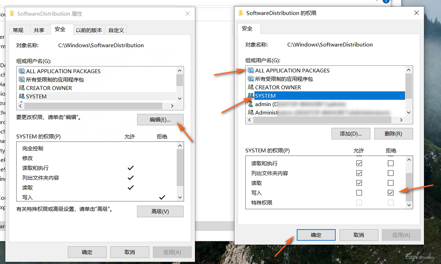Click restricted app packages icon in permissions dialog
Viewport: 441px width, 264px height.
click(x=251, y=79)
